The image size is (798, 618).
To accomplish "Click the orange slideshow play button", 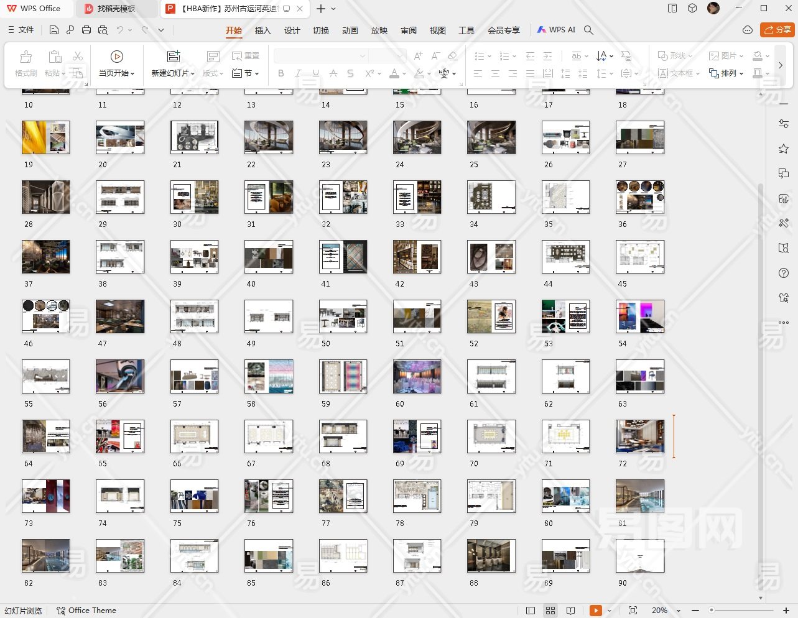I will 595,611.
